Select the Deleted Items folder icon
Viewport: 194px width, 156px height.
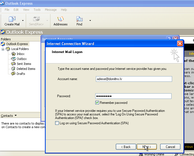pos(13,69)
